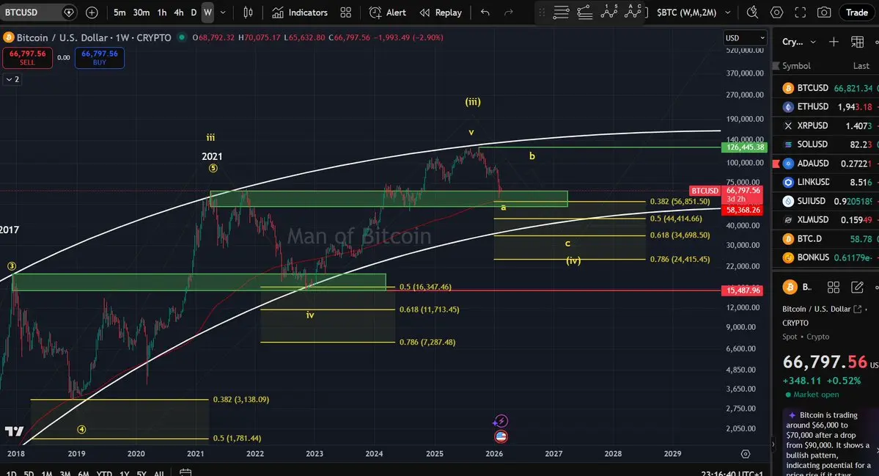The image size is (879, 476).
Task: Select LINKUSD in the watchlist
Action: tap(825, 182)
